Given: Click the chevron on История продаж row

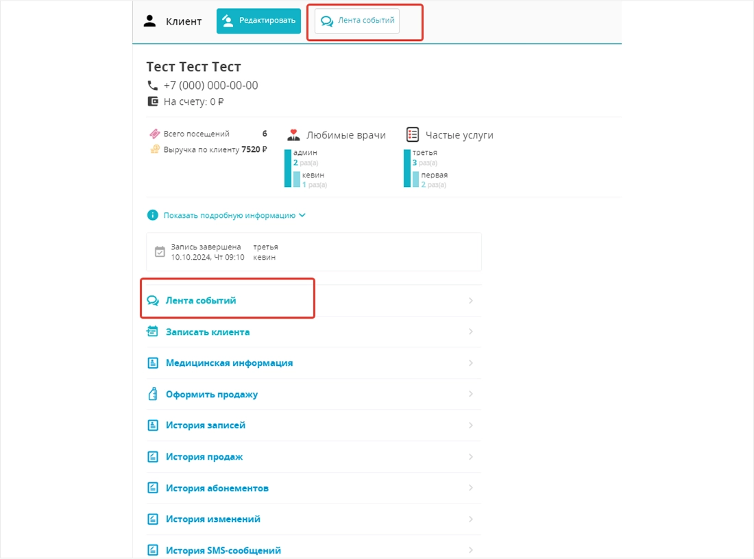Looking at the screenshot, I should (x=471, y=457).
